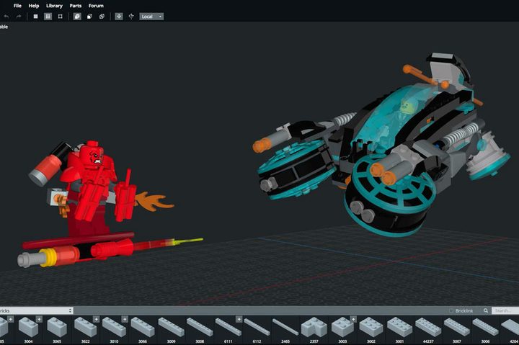Select the plain cube display icon
This screenshot has height=345, width=519.
89,17
